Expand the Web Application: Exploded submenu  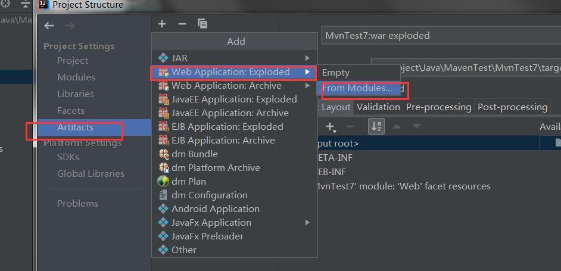(x=307, y=72)
